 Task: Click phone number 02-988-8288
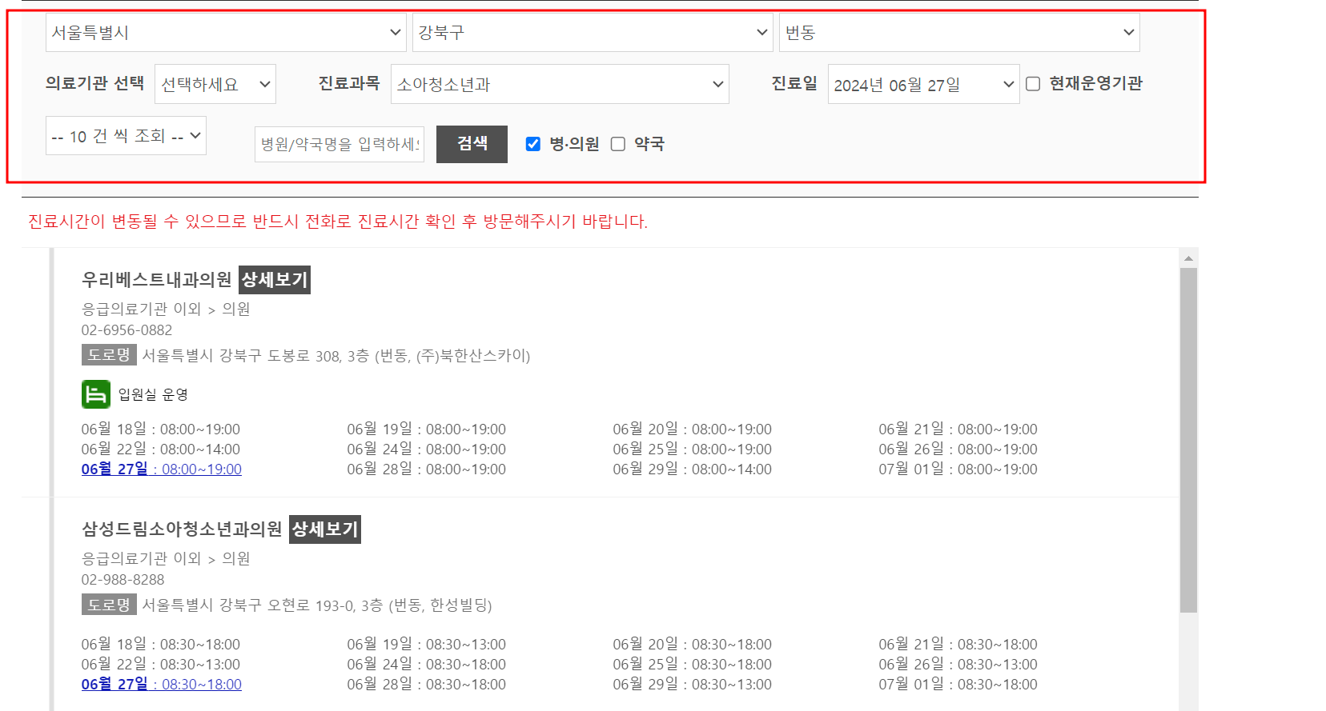tap(123, 580)
